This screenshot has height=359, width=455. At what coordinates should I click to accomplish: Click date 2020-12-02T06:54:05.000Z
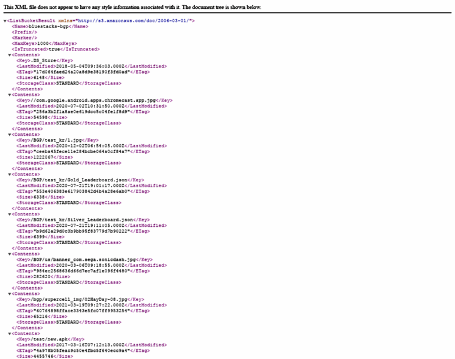click(90, 146)
